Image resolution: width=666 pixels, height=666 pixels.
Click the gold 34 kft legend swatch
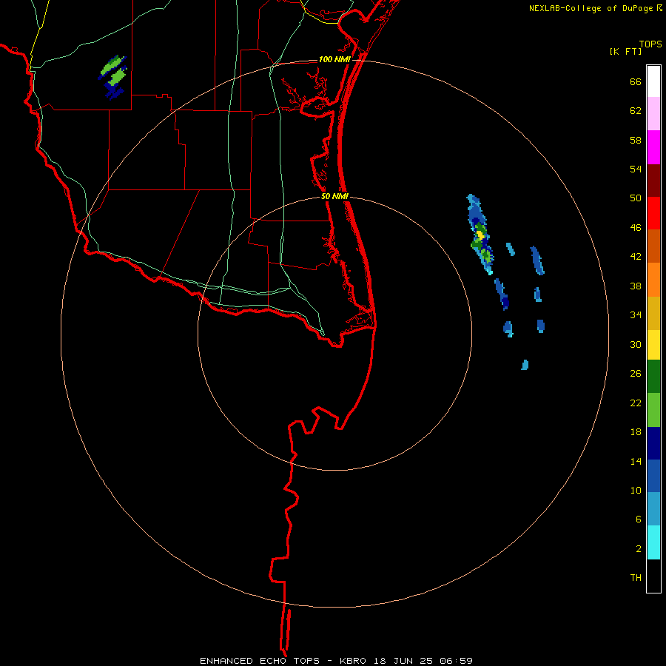point(653,313)
